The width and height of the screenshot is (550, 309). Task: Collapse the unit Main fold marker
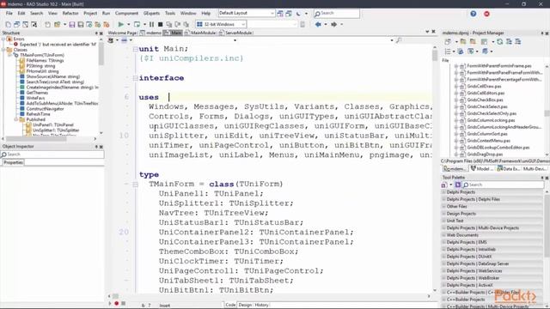click(136, 50)
